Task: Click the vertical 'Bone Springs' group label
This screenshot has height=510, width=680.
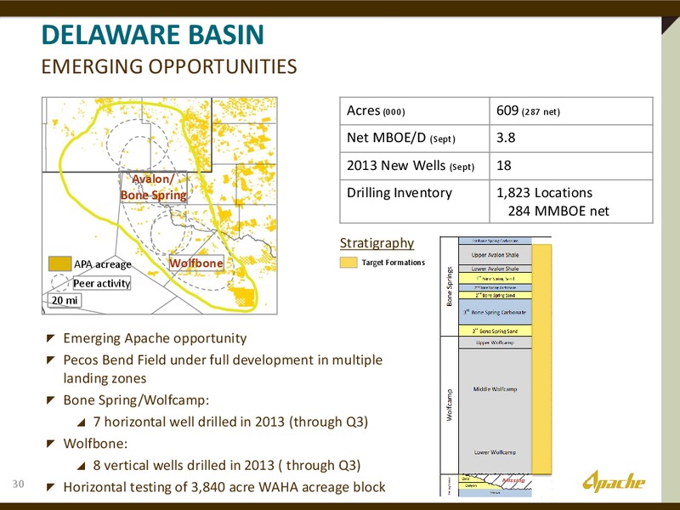Action: (450, 286)
